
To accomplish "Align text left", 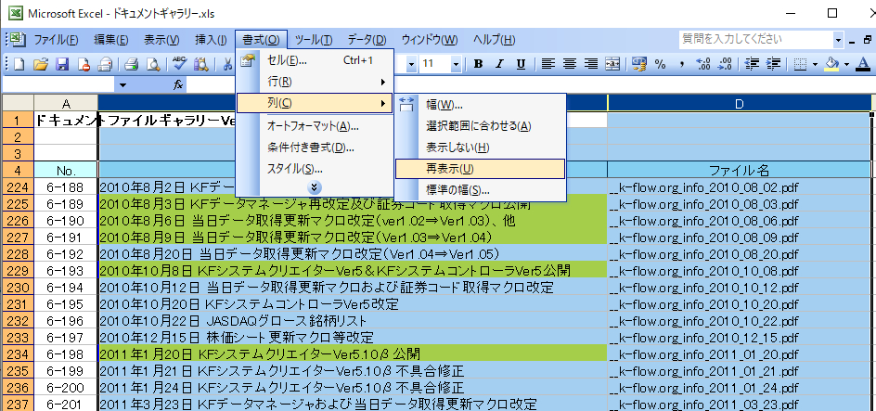I will 548,64.
